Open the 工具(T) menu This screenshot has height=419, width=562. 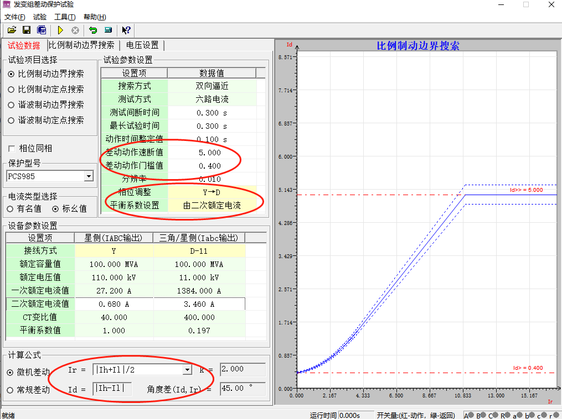65,17
